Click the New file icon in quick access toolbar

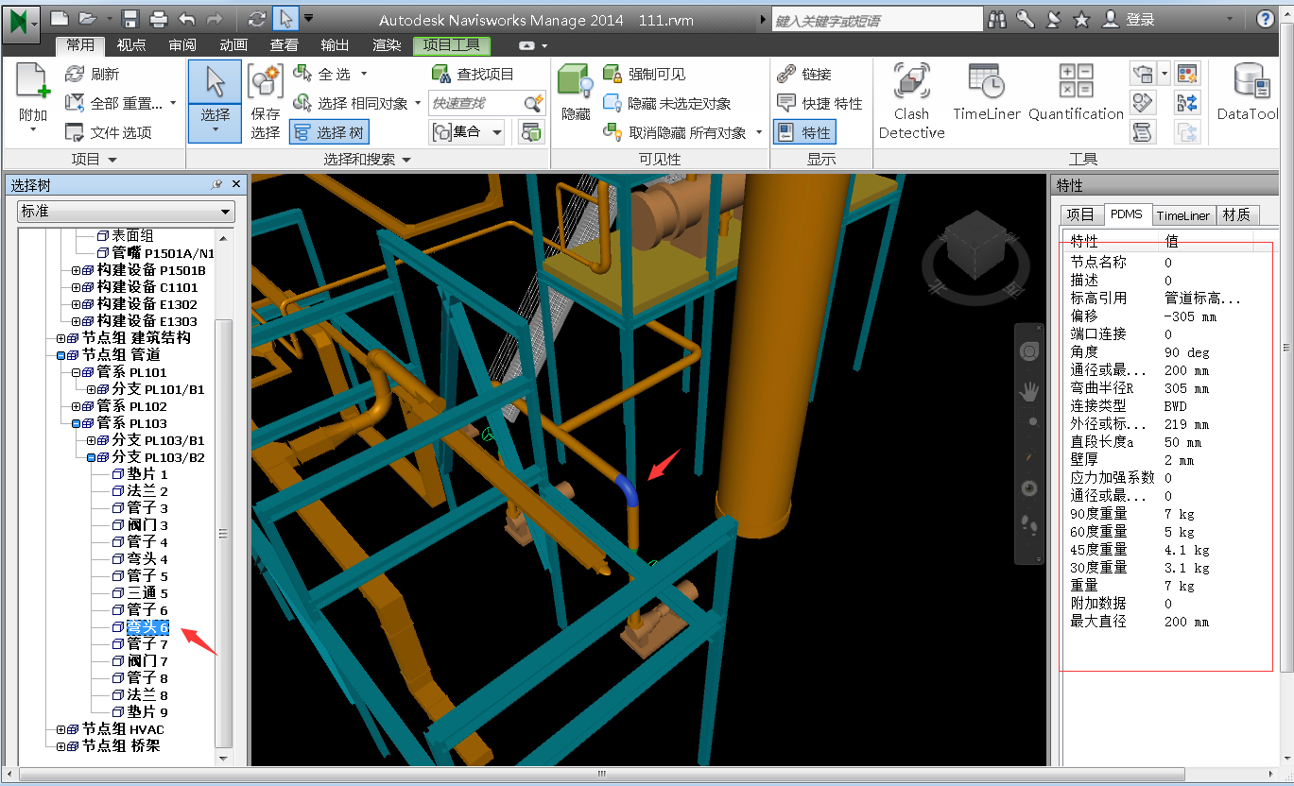(60, 19)
